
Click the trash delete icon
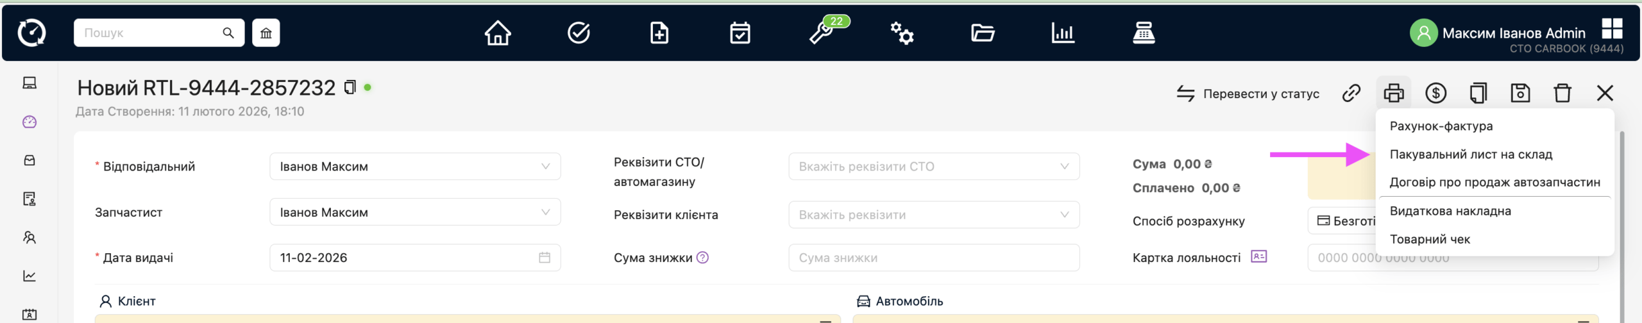(1562, 94)
